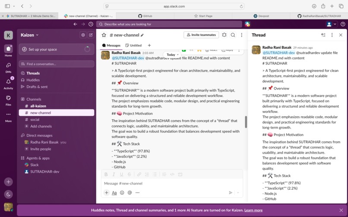Open the emoji picker in composer
348x217 pixels.
122,192
